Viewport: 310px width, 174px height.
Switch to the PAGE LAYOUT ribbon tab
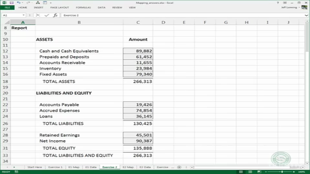[x=60, y=8]
